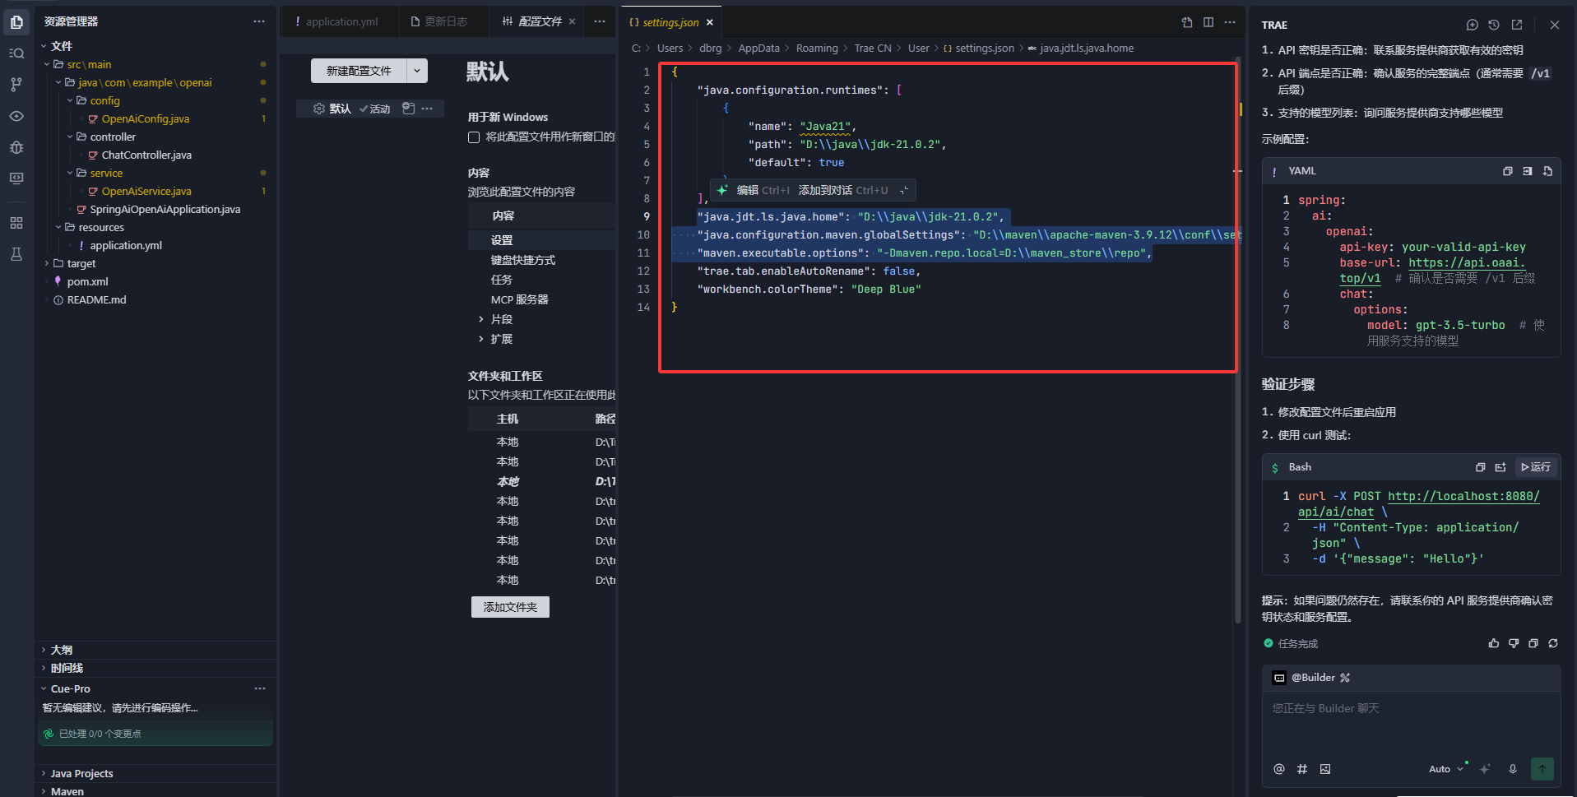Open the Extensions grid icon
The image size is (1577, 797).
pos(16,223)
